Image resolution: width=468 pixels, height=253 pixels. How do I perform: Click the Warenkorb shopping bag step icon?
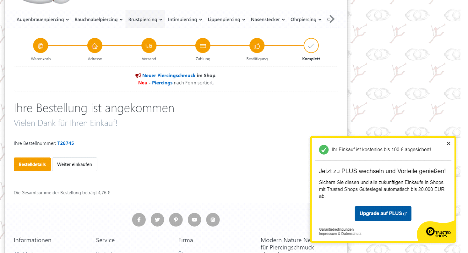[41, 46]
